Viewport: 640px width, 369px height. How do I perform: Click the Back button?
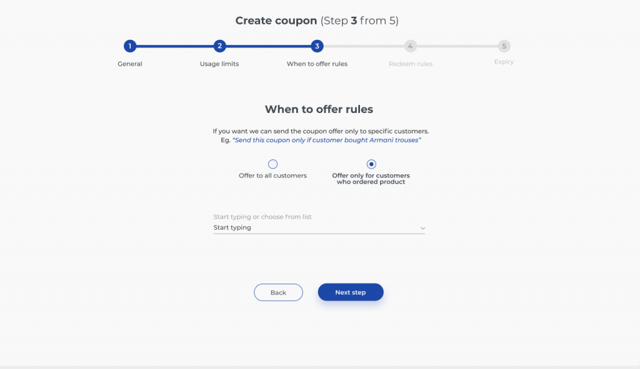(x=278, y=292)
